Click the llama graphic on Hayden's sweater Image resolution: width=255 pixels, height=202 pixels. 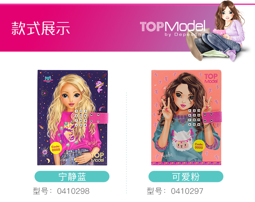[x=182, y=141]
